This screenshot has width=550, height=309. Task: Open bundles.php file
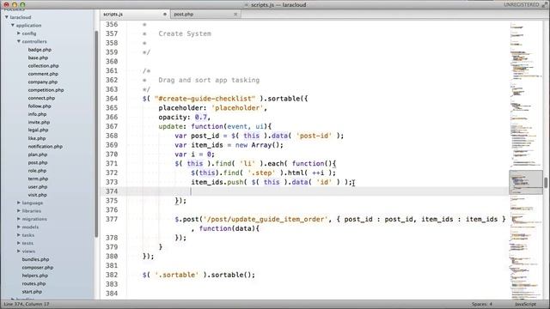tap(35, 259)
